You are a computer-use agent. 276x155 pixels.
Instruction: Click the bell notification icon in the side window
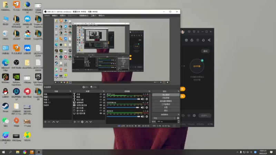point(203,40)
